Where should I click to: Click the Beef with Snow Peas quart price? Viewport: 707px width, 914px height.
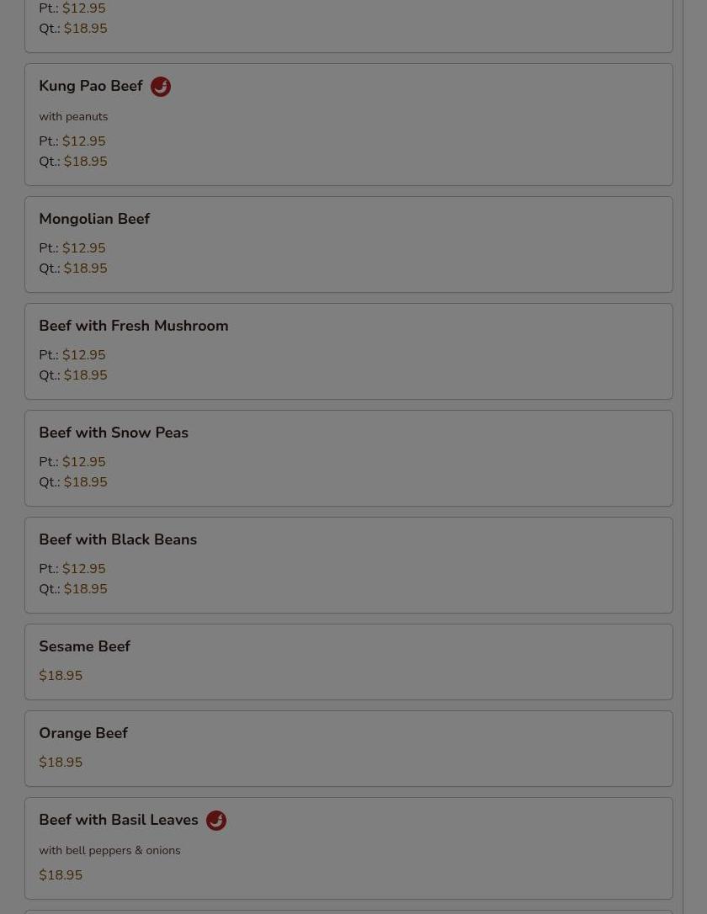coord(85,482)
